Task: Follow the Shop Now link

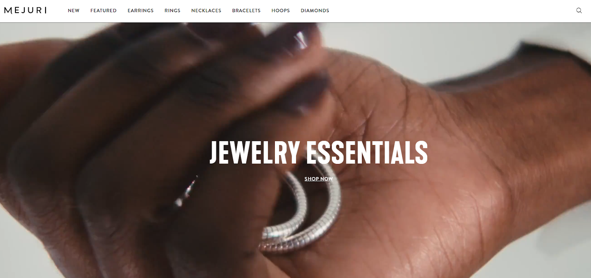Action: coord(318,179)
